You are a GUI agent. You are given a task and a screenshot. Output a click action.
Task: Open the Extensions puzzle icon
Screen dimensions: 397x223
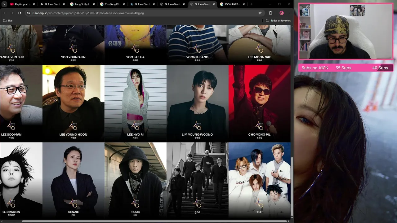(x=270, y=13)
